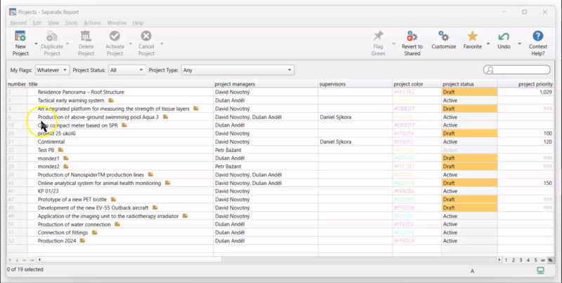
Task: Open Context Help question mark icon
Action: coord(537,36)
